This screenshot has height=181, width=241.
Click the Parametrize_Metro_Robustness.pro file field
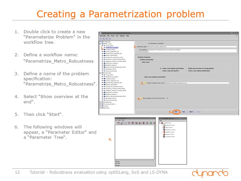(x=198, y=83)
